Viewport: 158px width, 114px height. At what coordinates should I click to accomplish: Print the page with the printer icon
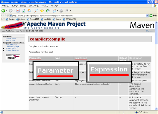coord(61,10)
